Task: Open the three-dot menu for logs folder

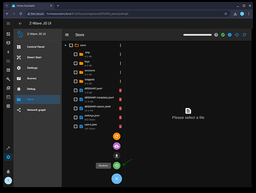Action: click(x=120, y=63)
